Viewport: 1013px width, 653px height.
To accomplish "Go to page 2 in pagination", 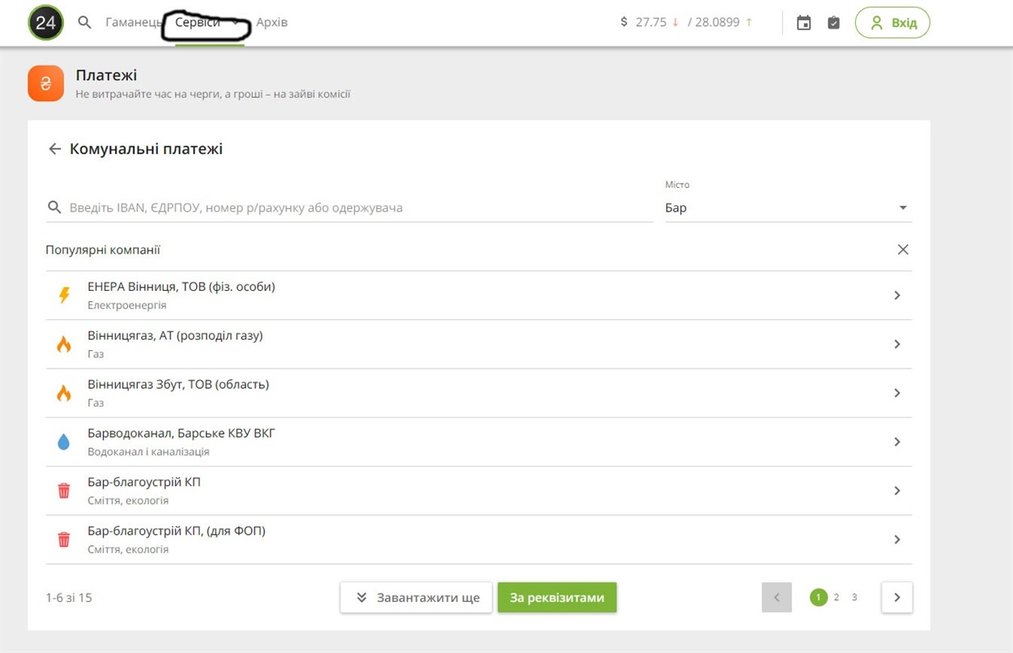I will (x=836, y=597).
